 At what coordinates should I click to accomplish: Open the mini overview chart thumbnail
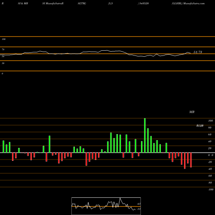point(106,206)
